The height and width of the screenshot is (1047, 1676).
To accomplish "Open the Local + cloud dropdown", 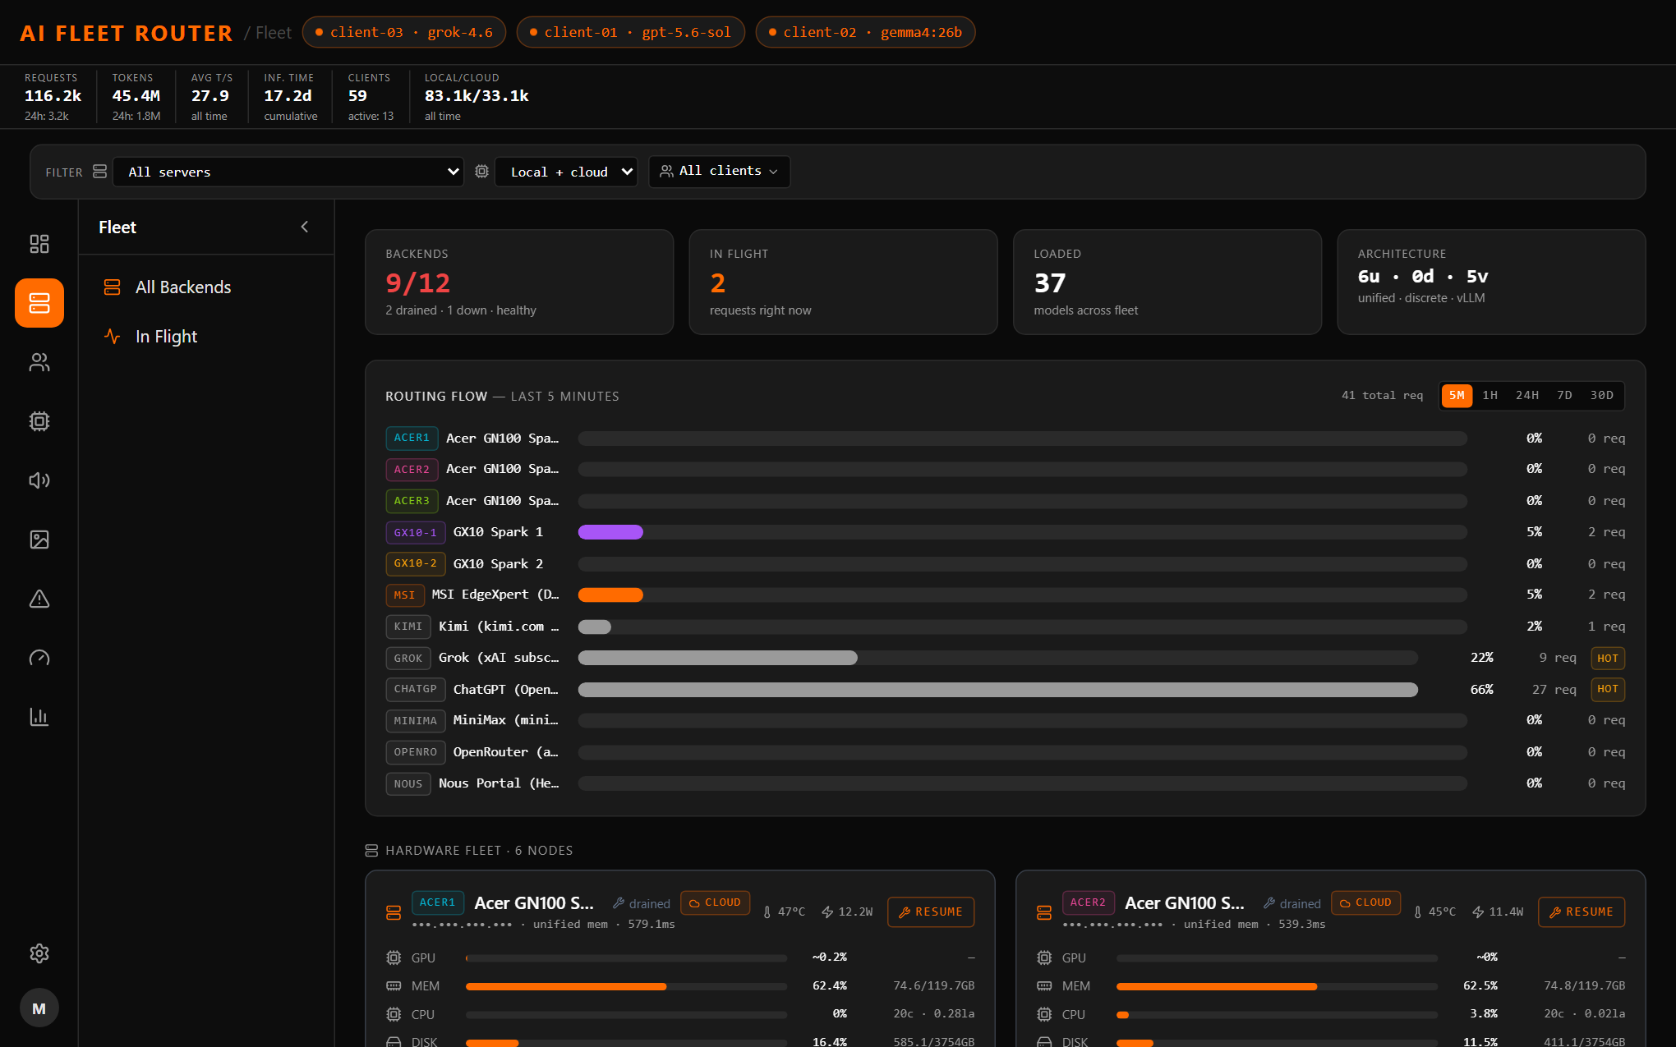I will 566,172.
